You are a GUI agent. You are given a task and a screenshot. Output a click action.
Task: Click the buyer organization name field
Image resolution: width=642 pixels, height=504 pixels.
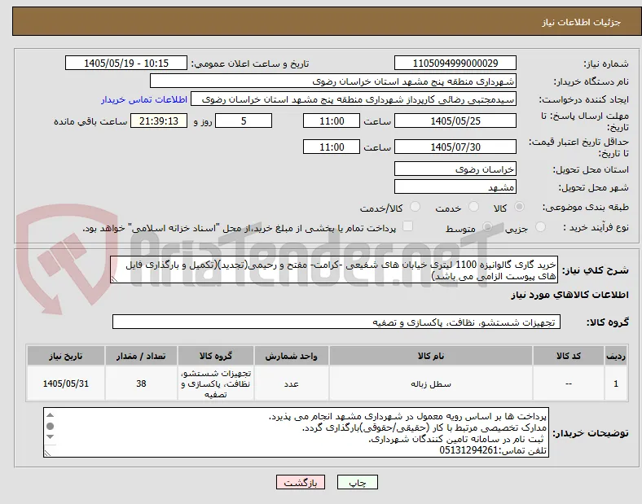pos(333,81)
